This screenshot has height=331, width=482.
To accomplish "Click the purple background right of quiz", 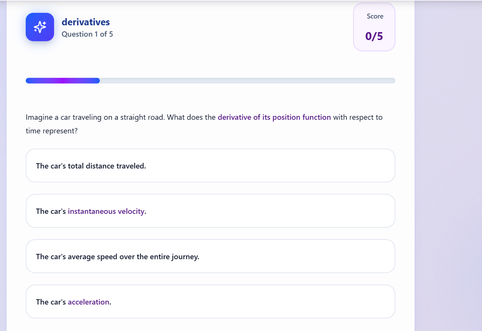I will tap(448, 165).
